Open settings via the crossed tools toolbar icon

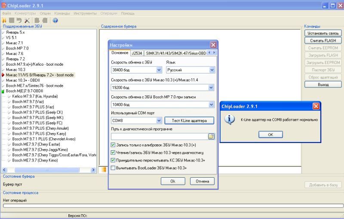(x=27, y=20)
